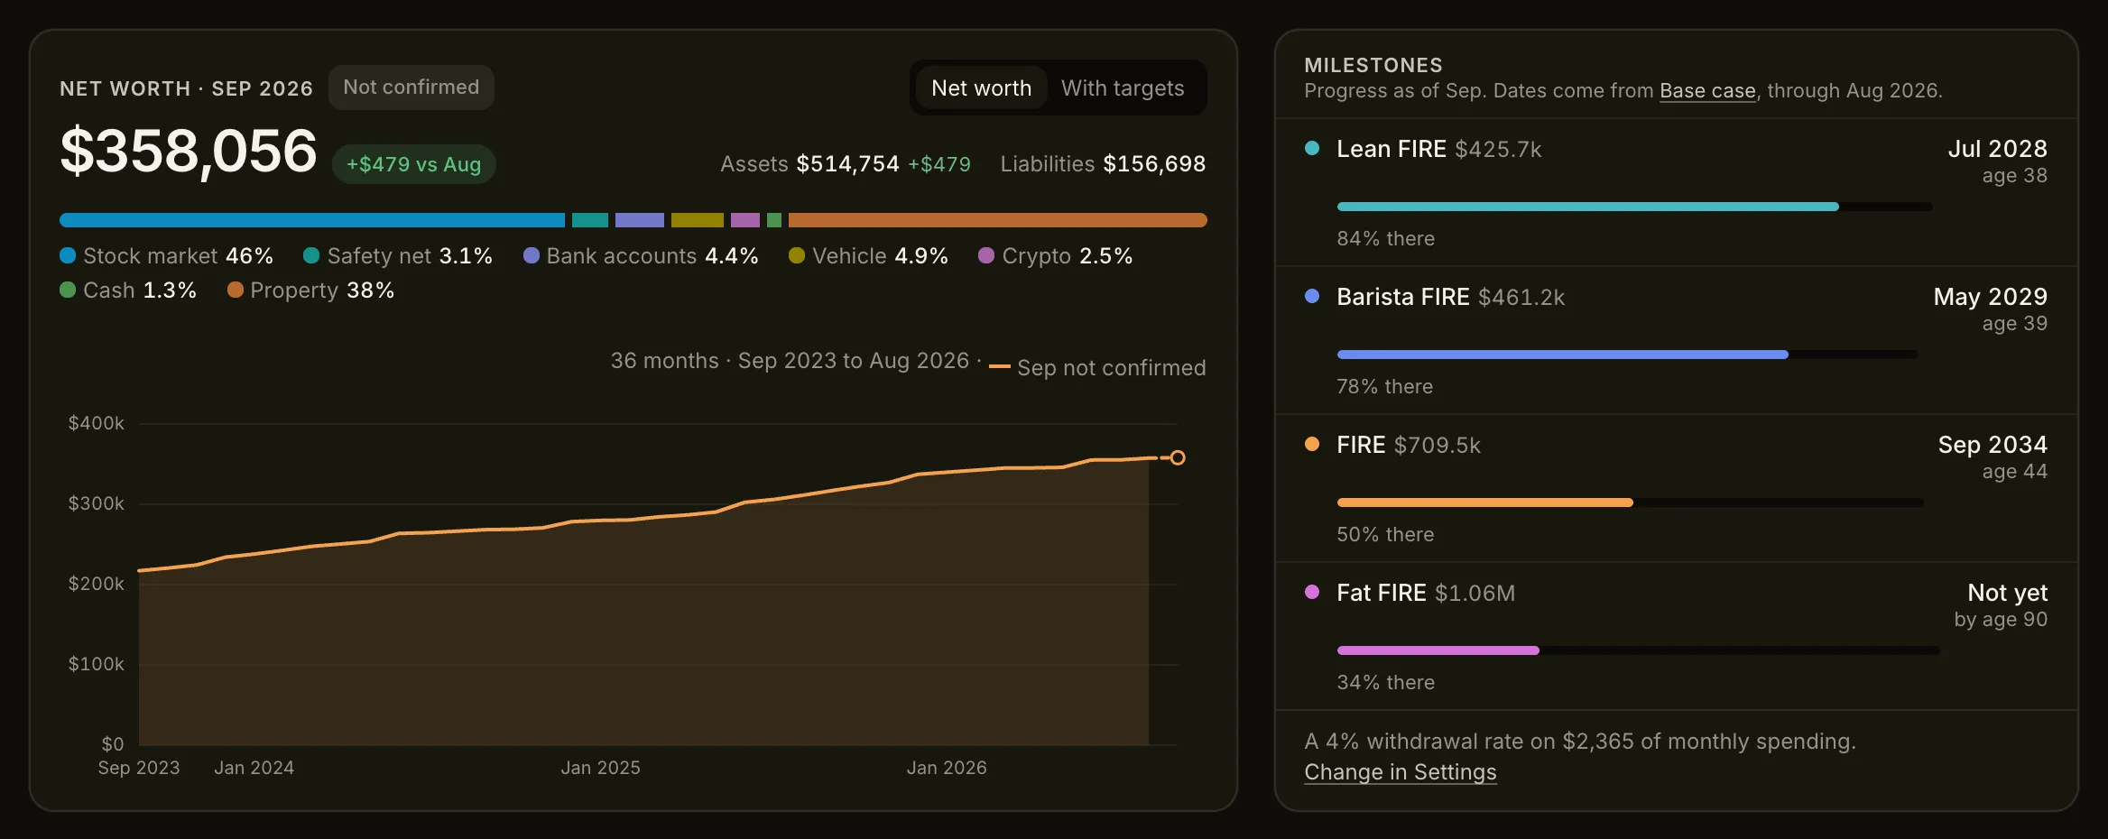
Task: Click the Liabilities $156,698 value
Action: point(1154,164)
